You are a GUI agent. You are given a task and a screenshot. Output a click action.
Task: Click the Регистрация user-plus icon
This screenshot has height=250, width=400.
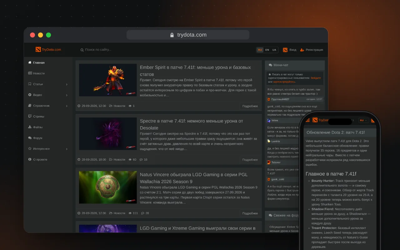click(302, 50)
